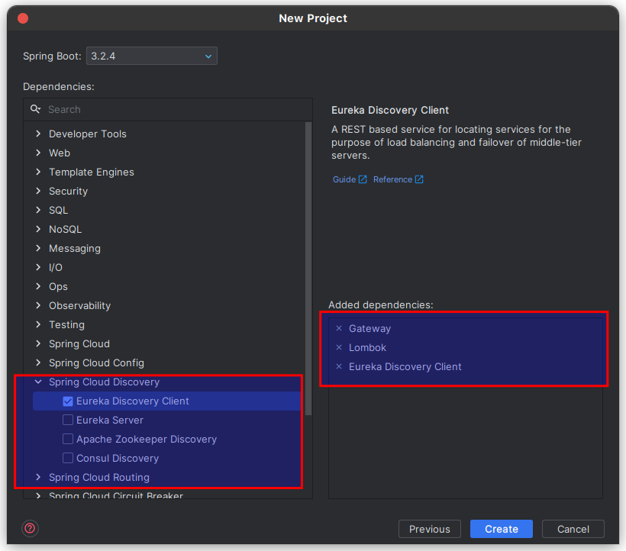The image size is (626, 551).
Task: Expand the NoSQL category
Action: (38, 229)
